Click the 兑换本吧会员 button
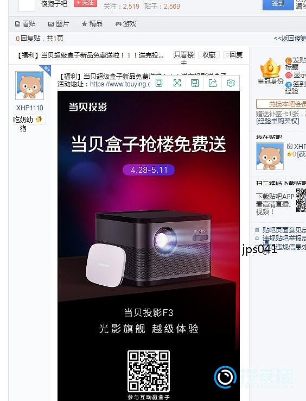Viewport: 306px width, 401px height. [281, 104]
